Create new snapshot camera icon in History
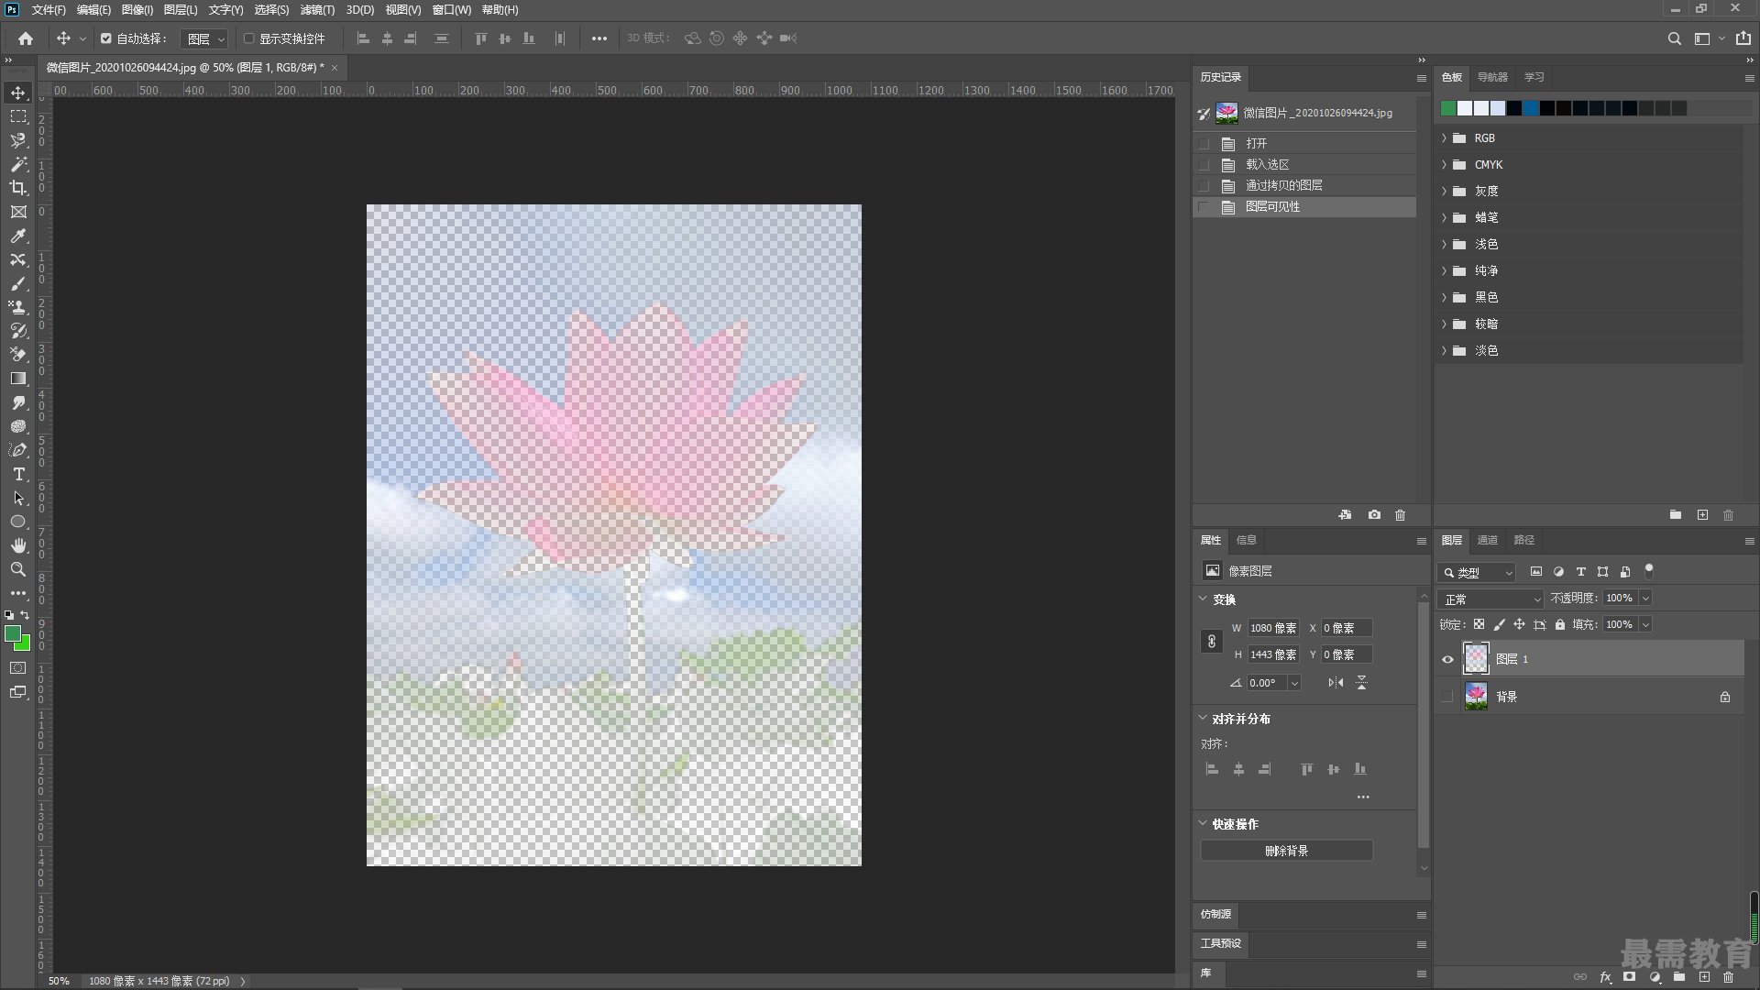The height and width of the screenshot is (990, 1760). pos(1374,515)
